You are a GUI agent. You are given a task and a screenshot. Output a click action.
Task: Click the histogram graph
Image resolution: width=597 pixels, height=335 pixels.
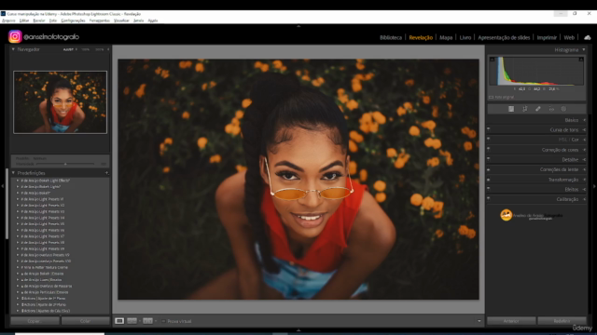(536, 71)
